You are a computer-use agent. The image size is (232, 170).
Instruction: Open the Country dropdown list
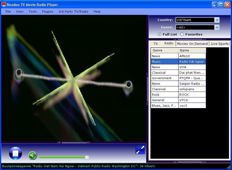(x=217, y=20)
